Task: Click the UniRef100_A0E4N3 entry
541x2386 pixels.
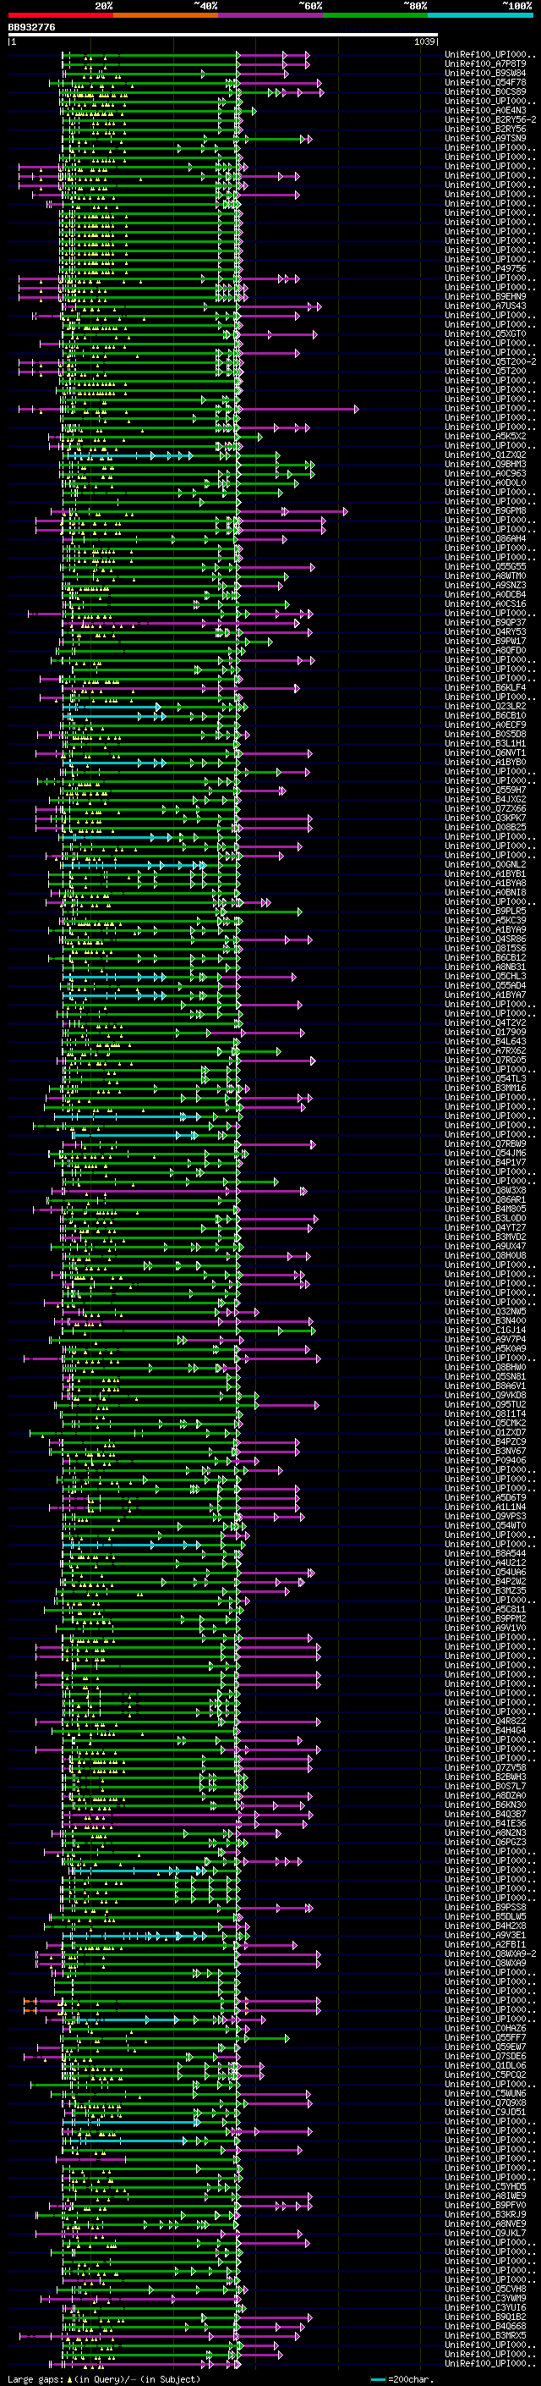Action: (x=485, y=110)
